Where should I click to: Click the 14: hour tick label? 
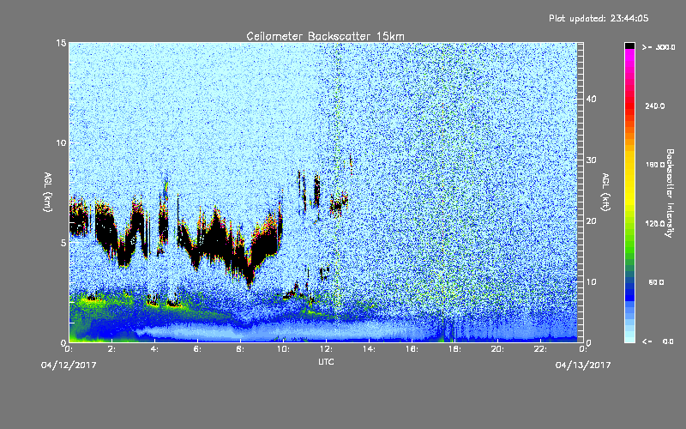(x=370, y=349)
